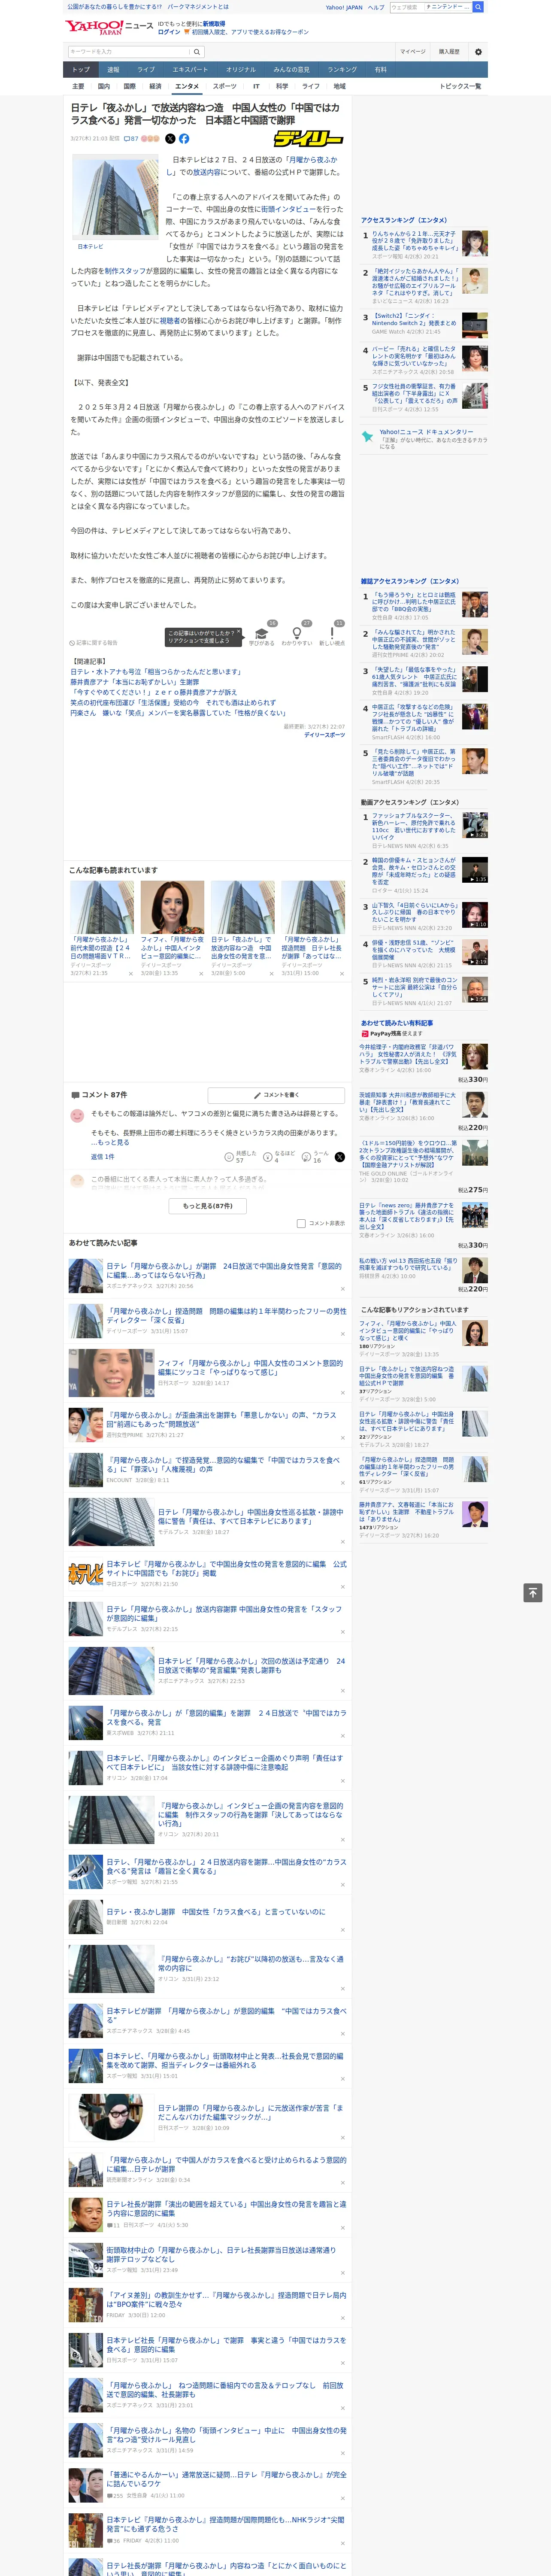Click the 記事に関する報告 report icon link
This screenshot has height=2576, width=551.
click(x=93, y=643)
